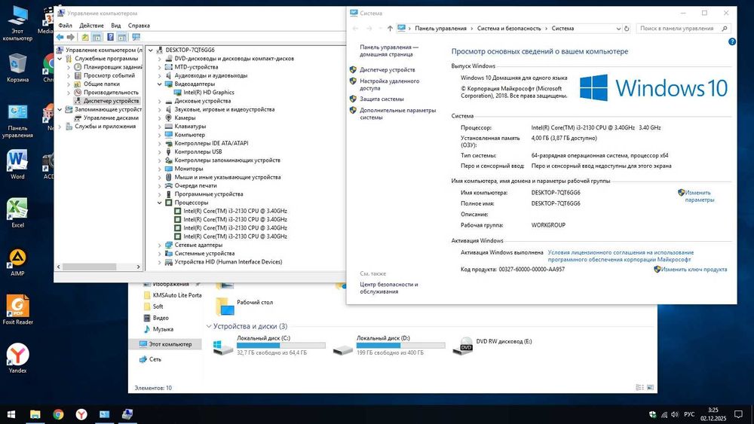Screen dimensions: 754x424
Task: Select the DESKTOP-7QT6GG6 root node in device tree
Action: coord(190,50)
